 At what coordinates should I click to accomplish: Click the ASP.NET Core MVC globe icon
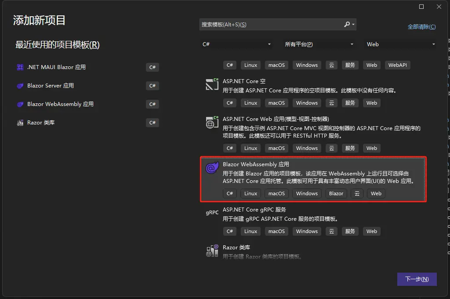tap(212, 122)
